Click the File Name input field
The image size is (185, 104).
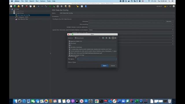tap(97, 59)
